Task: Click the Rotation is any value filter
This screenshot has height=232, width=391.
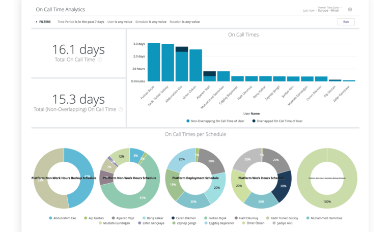Action: point(184,22)
